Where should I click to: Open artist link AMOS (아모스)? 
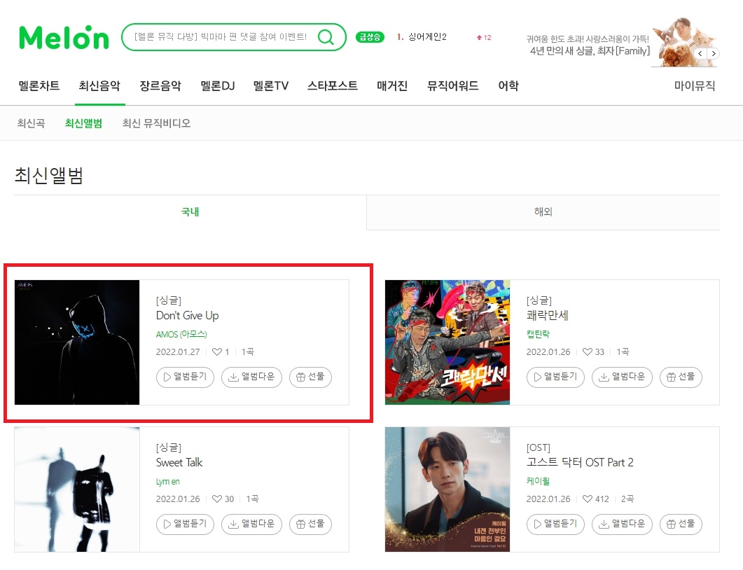click(x=181, y=334)
